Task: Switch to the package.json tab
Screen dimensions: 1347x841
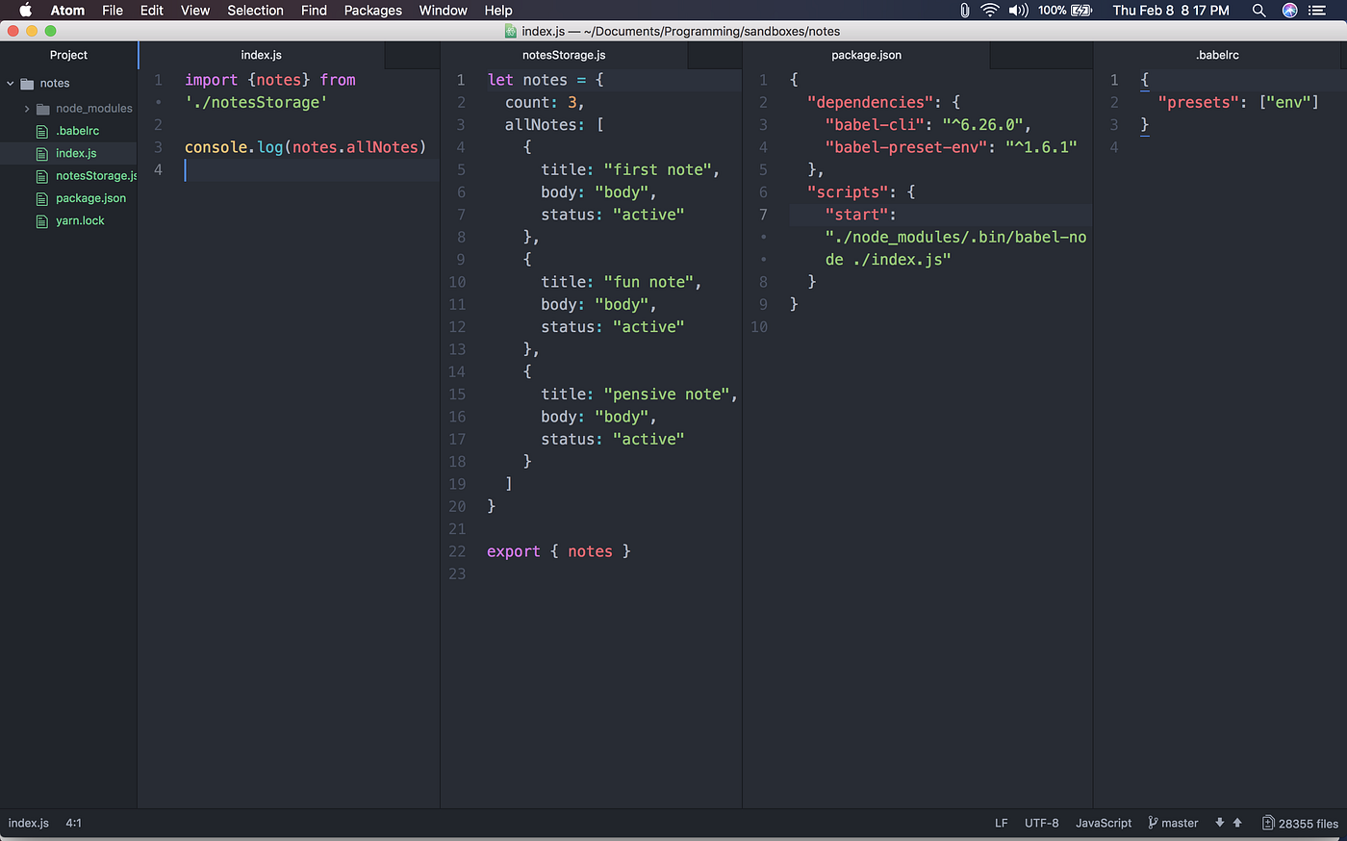Action: click(866, 55)
